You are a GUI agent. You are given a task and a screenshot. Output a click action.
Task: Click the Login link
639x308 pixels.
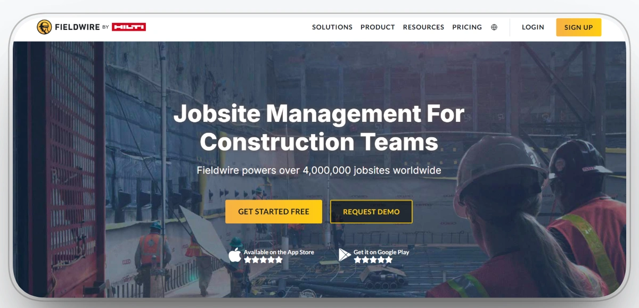533,27
